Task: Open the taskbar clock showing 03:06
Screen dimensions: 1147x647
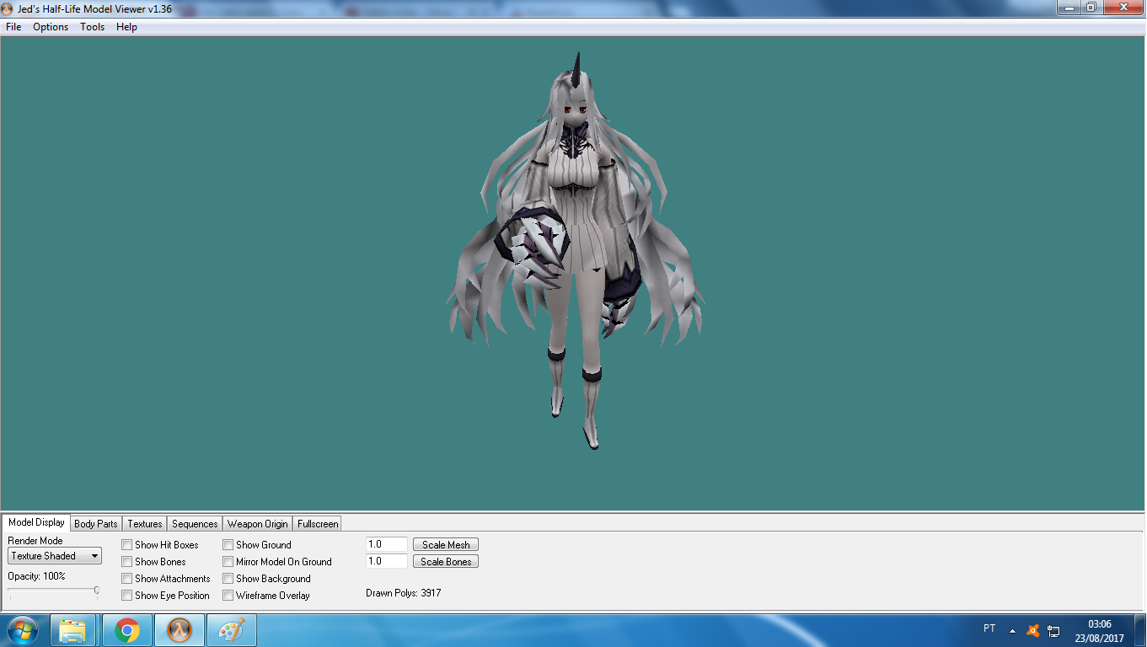Action: pos(1099,631)
